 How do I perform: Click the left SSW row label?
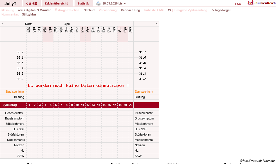[21, 156]
